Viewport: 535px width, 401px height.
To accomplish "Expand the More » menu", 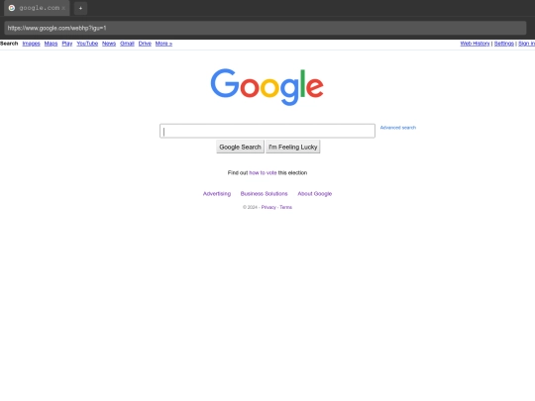I will click(x=163, y=44).
